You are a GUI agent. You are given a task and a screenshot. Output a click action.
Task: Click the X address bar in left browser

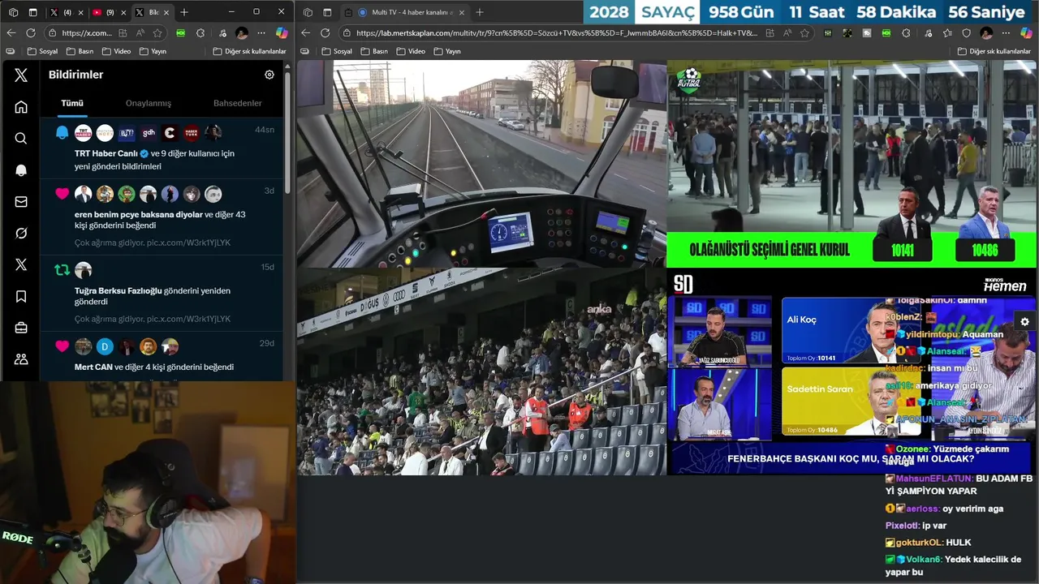coord(86,32)
